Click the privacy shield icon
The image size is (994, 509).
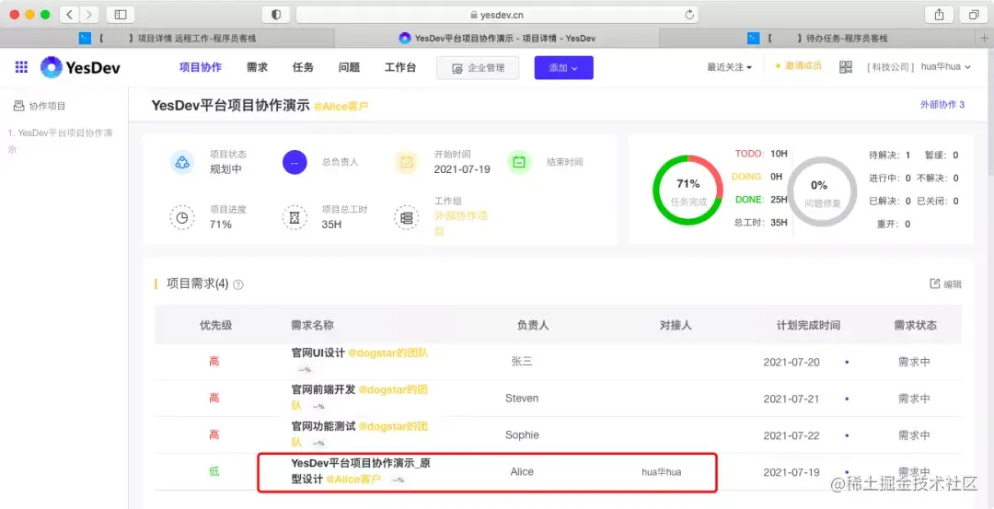(276, 14)
